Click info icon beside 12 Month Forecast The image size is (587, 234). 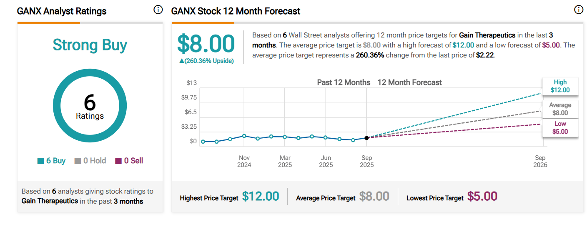[579, 10]
